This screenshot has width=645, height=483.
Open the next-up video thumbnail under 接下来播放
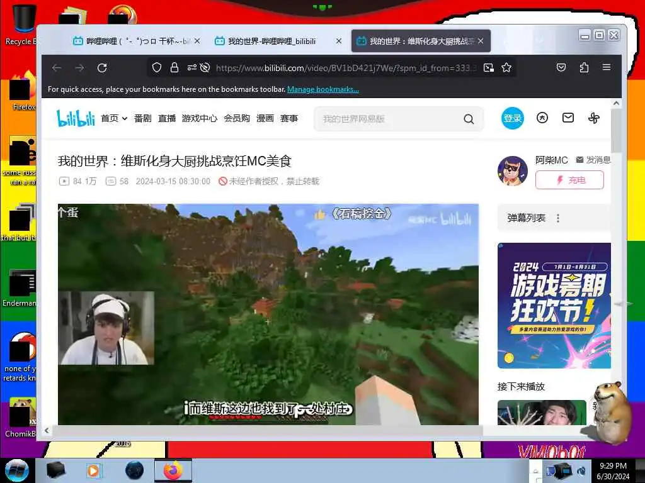pyautogui.click(x=542, y=413)
